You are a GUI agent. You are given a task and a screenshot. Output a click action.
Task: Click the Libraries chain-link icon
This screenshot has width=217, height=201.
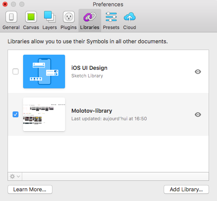coord(90,17)
